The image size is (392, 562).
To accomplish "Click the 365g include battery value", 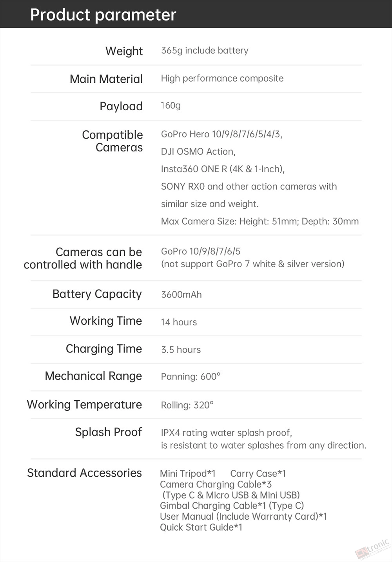I will tap(205, 51).
